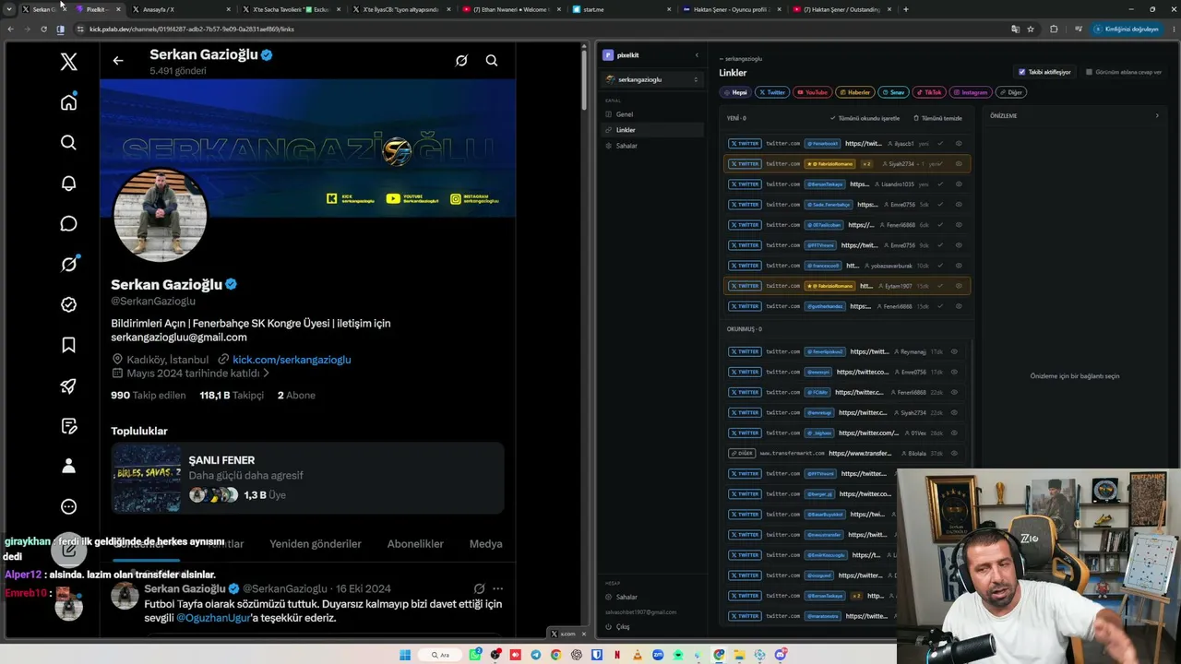Screen dimensions: 1181x664
Task: Search within Serkan Gazioğlu's profile
Action: point(492,61)
